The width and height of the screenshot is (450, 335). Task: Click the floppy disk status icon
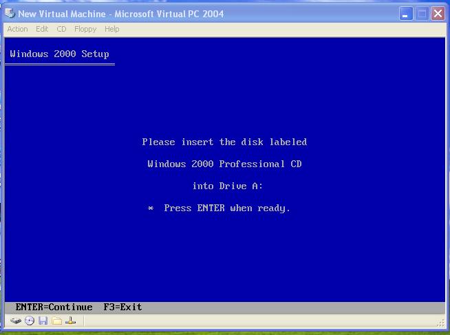43,321
